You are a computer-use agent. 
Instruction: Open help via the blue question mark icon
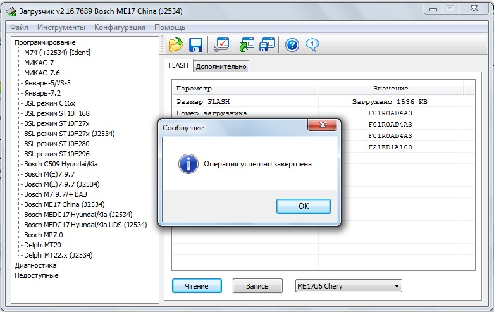pos(292,45)
